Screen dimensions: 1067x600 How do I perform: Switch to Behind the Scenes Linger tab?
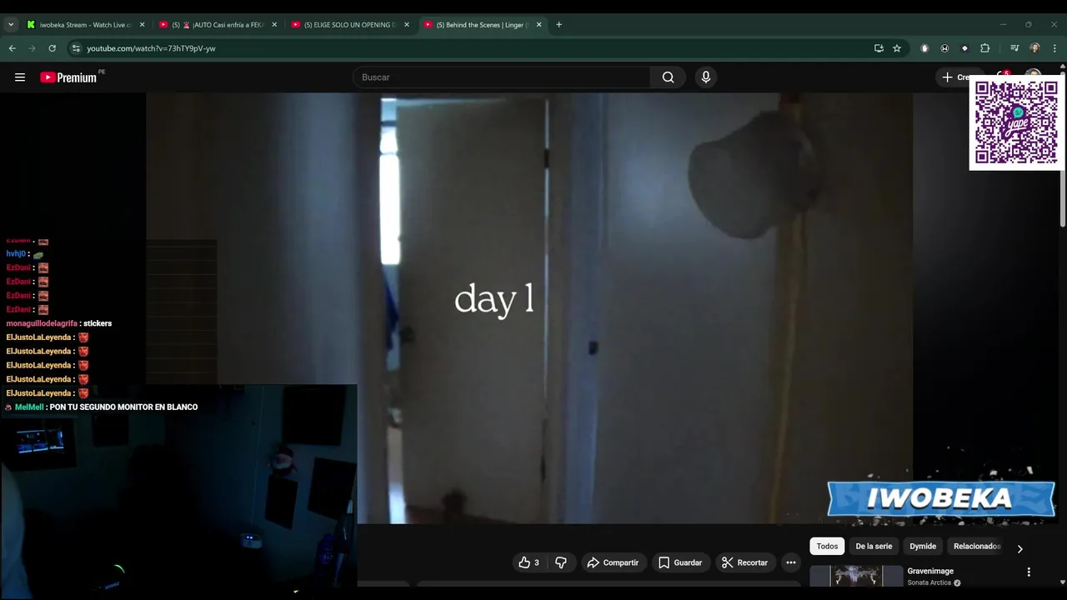coord(482,25)
